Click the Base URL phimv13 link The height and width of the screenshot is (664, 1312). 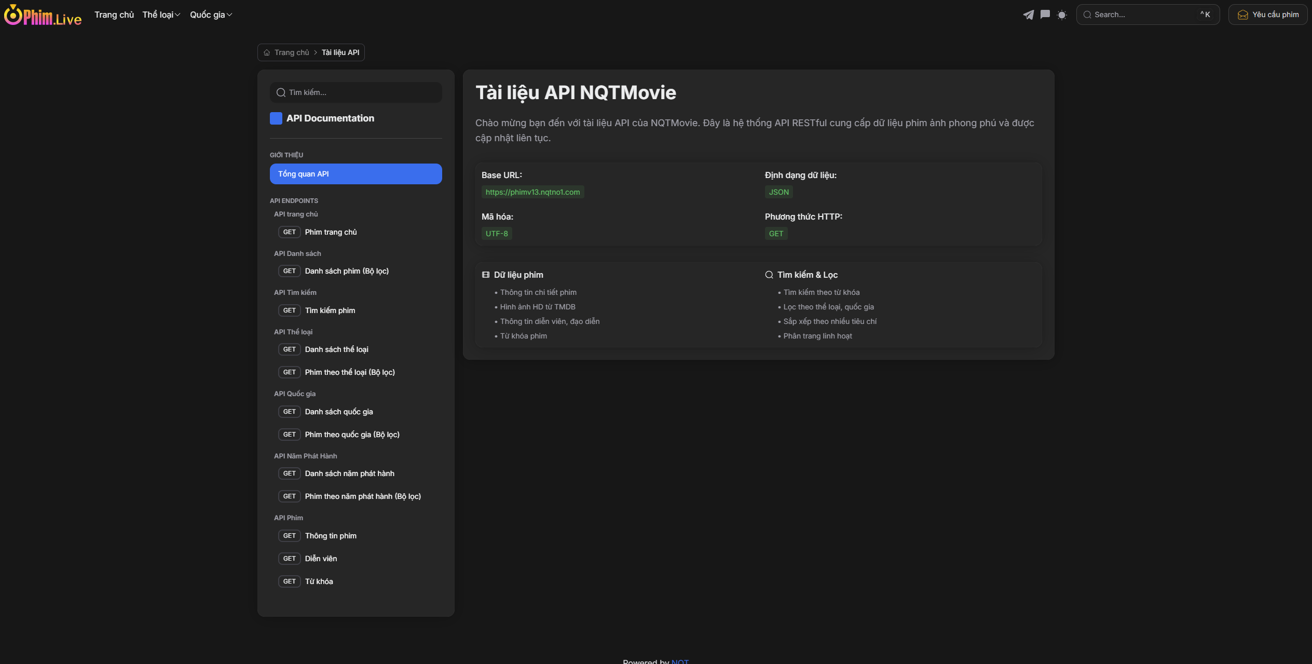pyautogui.click(x=532, y=192)
